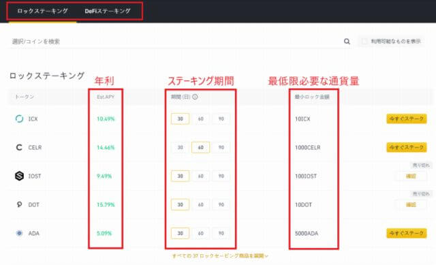Click 今すぐステーク button for ADA
Image resolution: width=436 pixels, height=265 pixels.
407,233
